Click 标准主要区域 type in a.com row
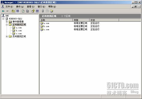142x99 pixels. pos(80,23)
